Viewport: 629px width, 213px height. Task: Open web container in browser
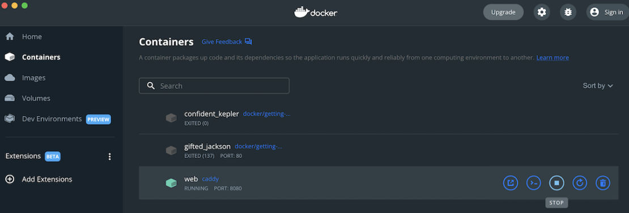(x=510, y=183)
